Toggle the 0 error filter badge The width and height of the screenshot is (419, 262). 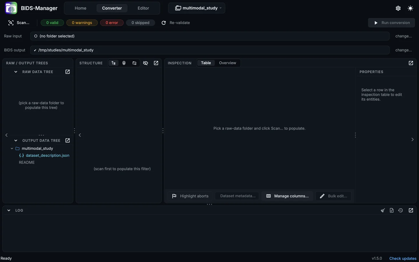(112, 23)
